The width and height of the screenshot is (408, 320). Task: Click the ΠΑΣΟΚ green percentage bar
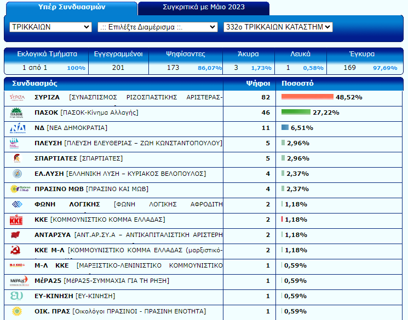click(x=296, y=112)
